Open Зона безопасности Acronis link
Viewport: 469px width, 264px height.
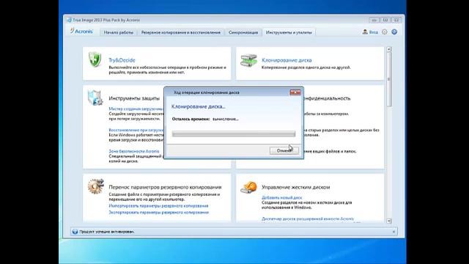tap(134, 152)
